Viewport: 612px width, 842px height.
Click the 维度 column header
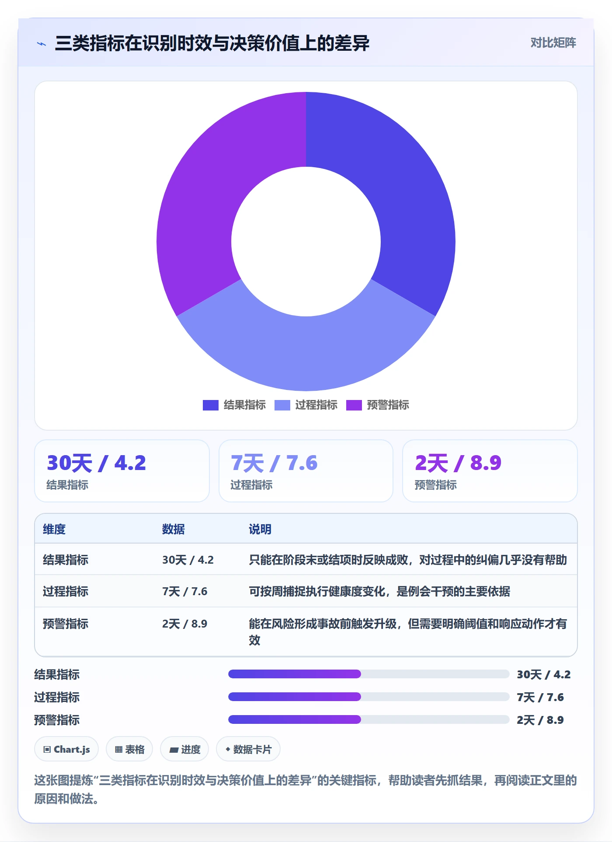click(x=54, y=529)
